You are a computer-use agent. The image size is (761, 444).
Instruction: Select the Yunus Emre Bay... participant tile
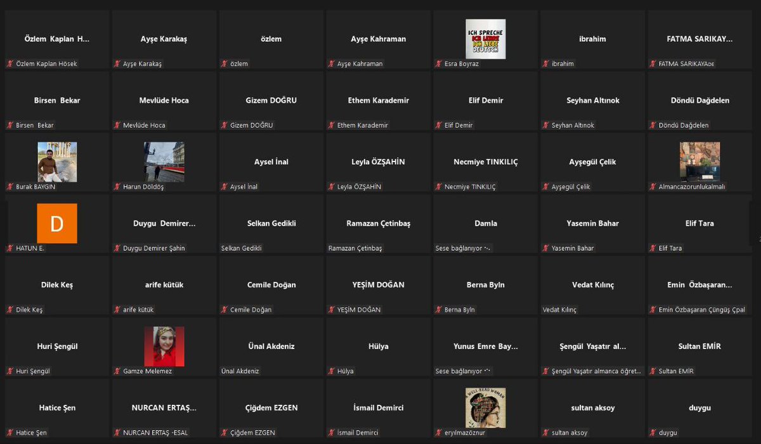pyautogui.click(x=486, y=346)
